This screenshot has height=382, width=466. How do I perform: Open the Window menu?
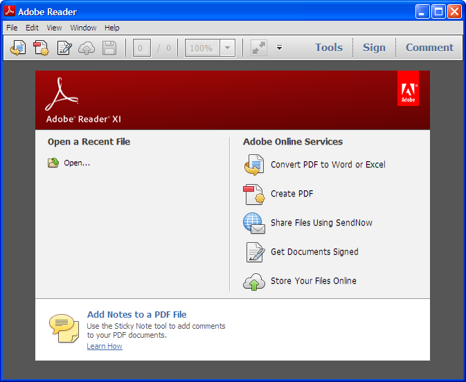[x=83, y=28]
